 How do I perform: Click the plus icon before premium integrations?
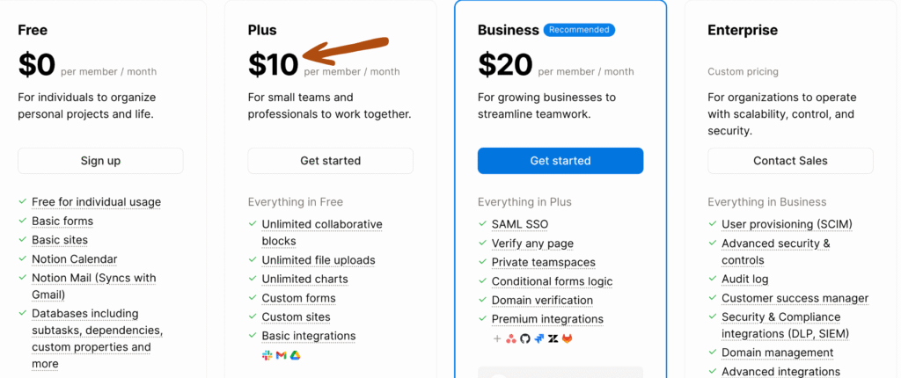coord(497,338)
